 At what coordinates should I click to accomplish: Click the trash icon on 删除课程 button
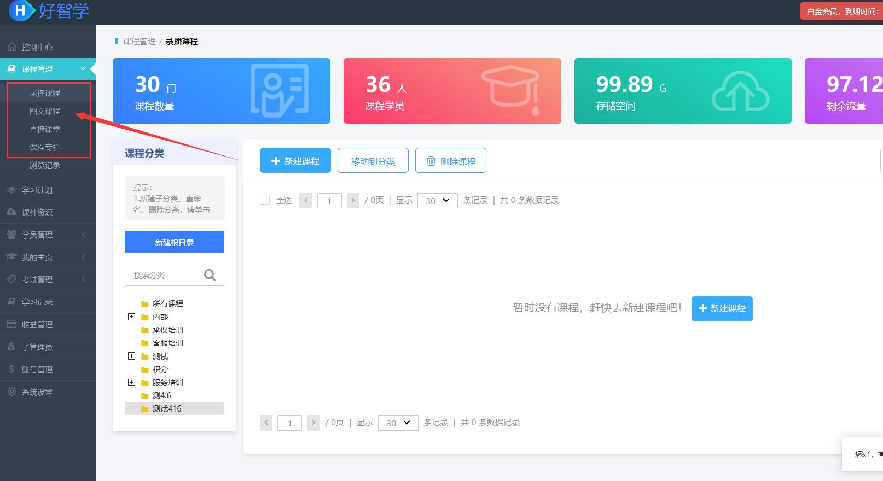point(431,161)
